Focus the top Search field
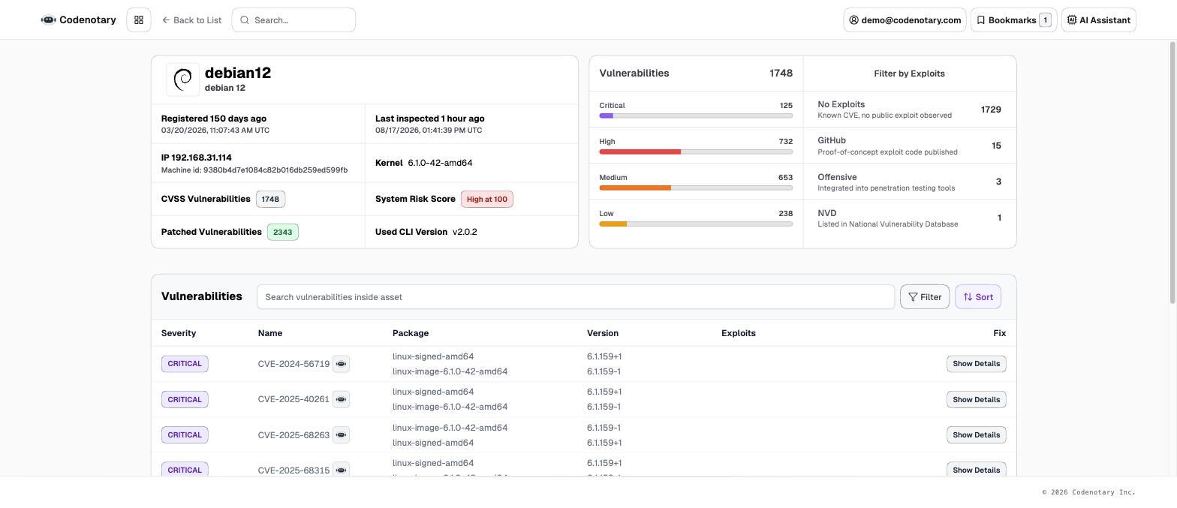Viewport: 1177px width, 508px height. pyautogui.click(x=293, y=20)
